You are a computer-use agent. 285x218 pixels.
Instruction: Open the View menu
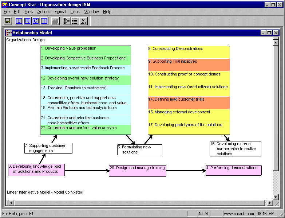point(29,12)
